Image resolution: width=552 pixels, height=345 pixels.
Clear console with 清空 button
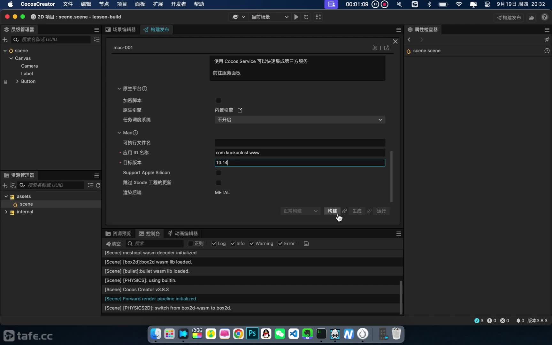coord(113,244)
